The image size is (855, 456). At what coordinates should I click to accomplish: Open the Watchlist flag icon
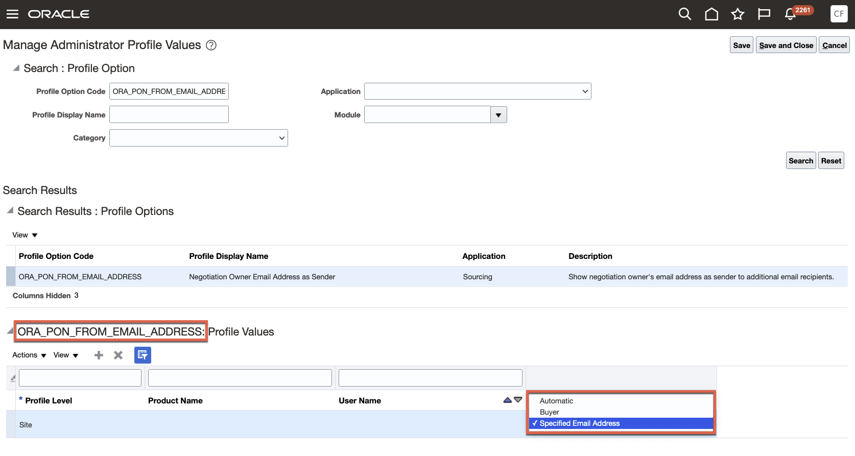(764, 14)
